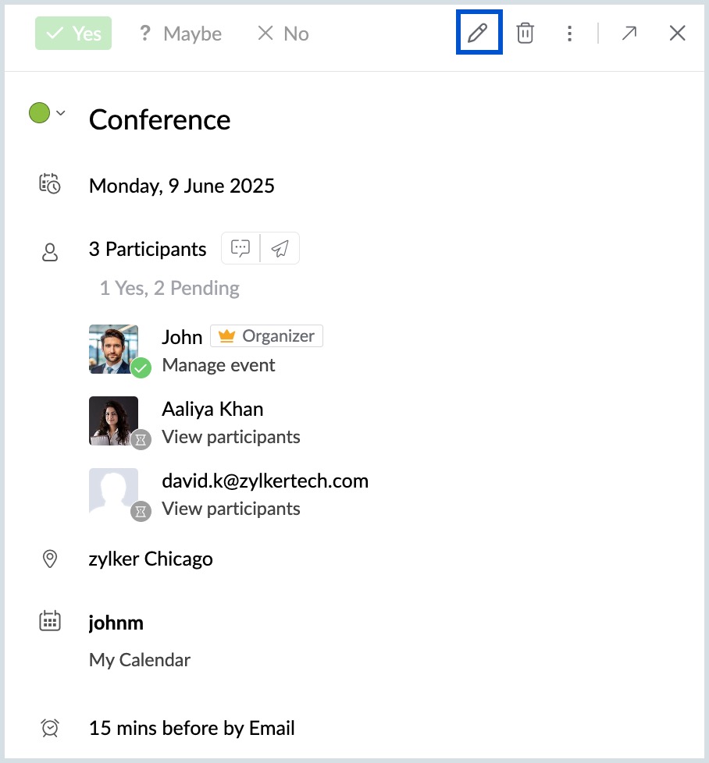This screenshot has width=709, height=763.
Task: Select Yes RSVP response
Action: 73,34
